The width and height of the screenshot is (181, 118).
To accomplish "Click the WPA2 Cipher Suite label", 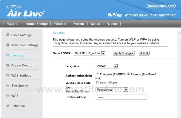I will [78, 83].
